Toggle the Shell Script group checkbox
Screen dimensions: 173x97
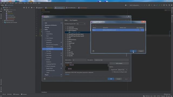68,43
